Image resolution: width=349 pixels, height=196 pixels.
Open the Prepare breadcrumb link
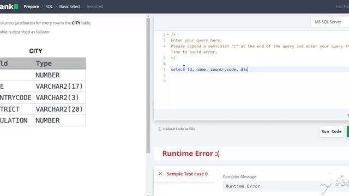tap(31, 7)
